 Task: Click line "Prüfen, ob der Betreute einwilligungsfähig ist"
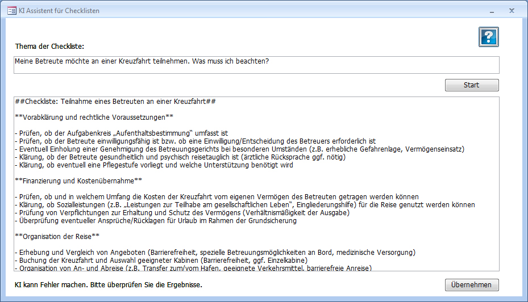196,141
